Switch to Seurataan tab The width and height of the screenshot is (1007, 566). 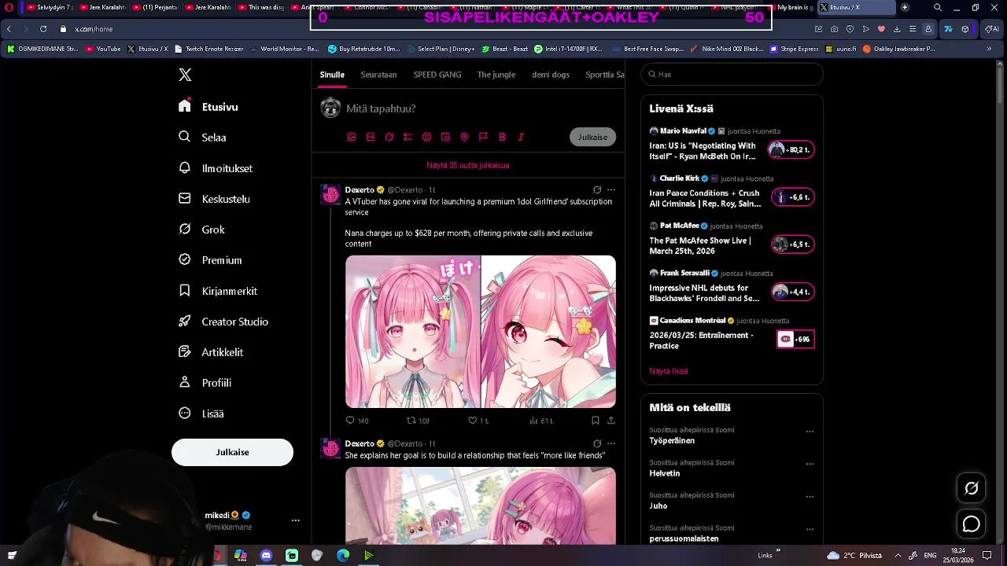pyautogui.click(x=378, y=75)
